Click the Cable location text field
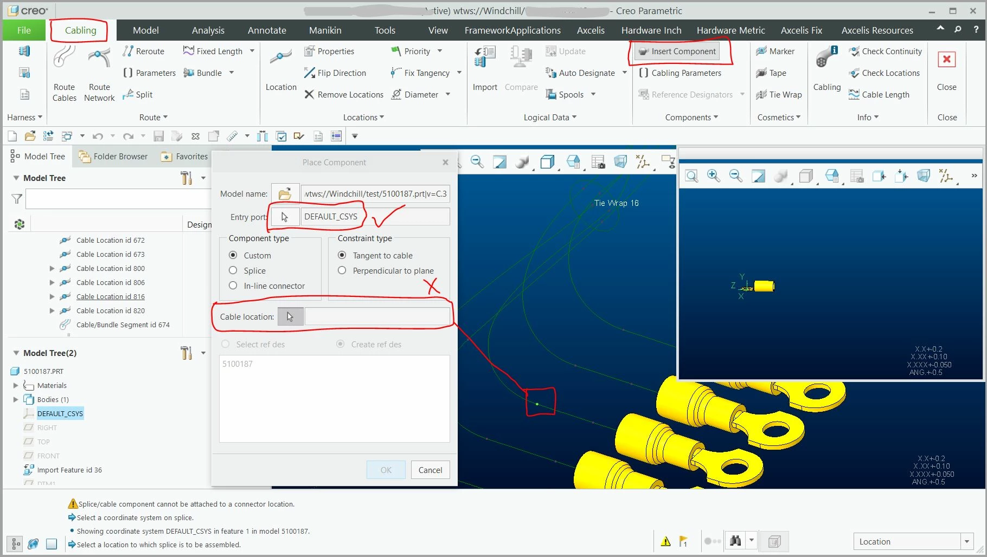 377,316
